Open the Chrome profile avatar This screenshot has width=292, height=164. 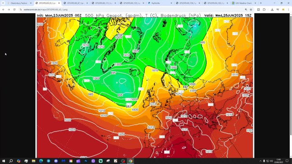[283, 9]
